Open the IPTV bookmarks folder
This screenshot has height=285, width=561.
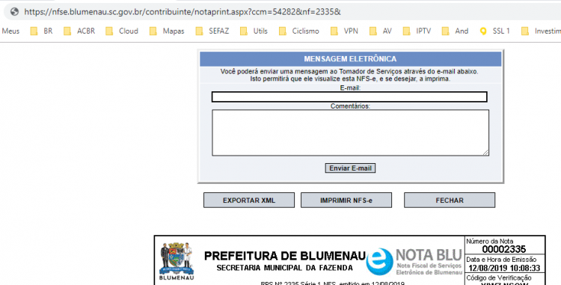point(417,31)
